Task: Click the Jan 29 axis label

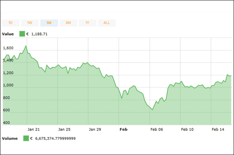Action: [95, 130]
